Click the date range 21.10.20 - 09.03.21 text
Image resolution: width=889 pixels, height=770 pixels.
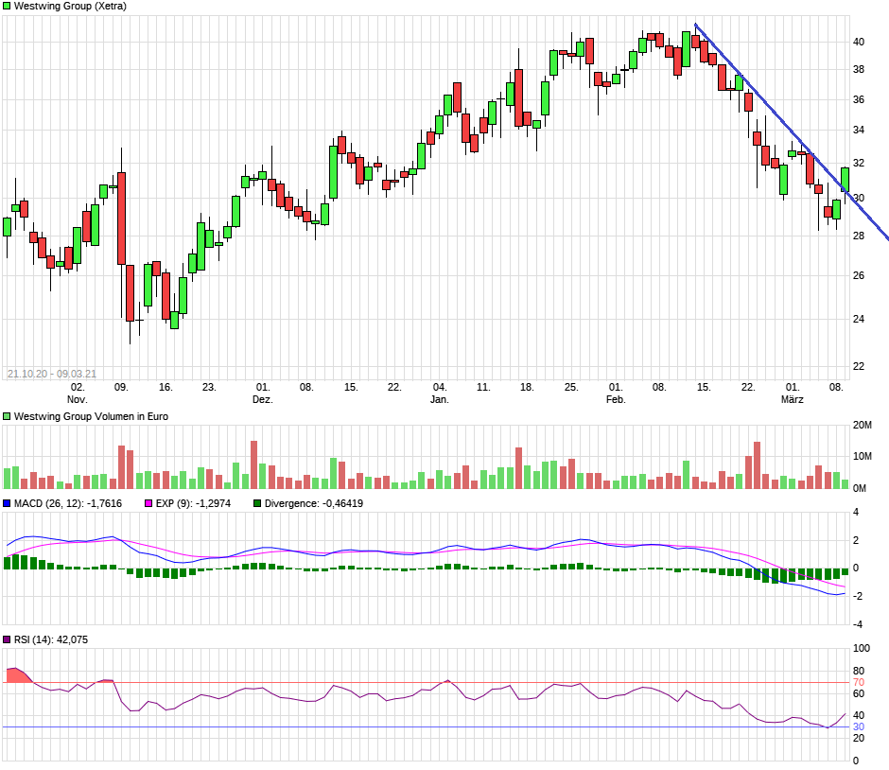51,375
